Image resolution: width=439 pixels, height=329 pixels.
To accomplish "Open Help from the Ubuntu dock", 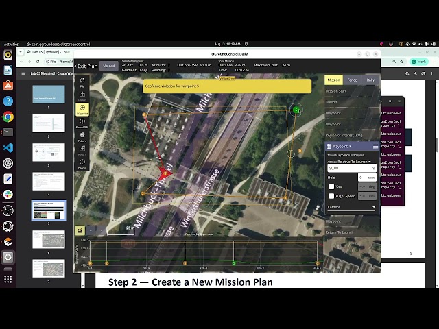I will [8, 101].
